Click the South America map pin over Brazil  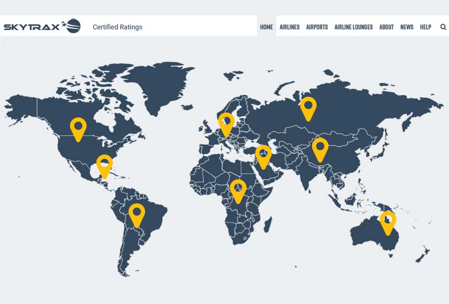(137, 213)
